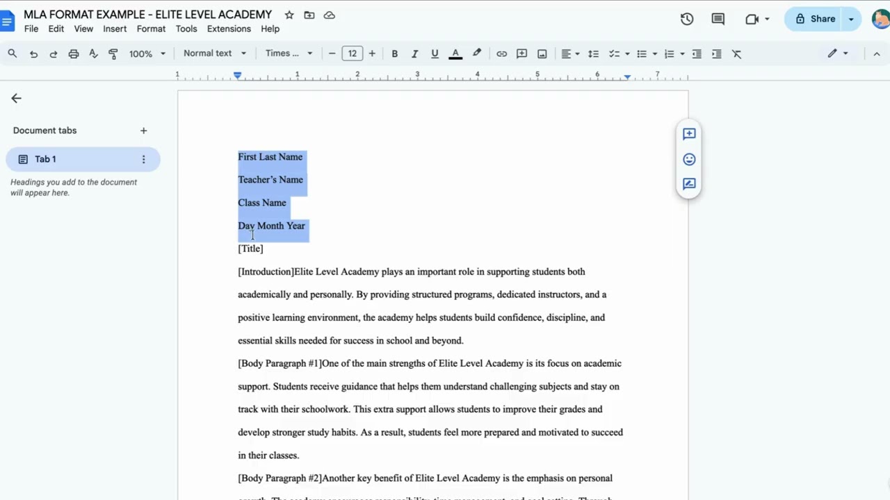Click the document title in the header

coord(148,15)
